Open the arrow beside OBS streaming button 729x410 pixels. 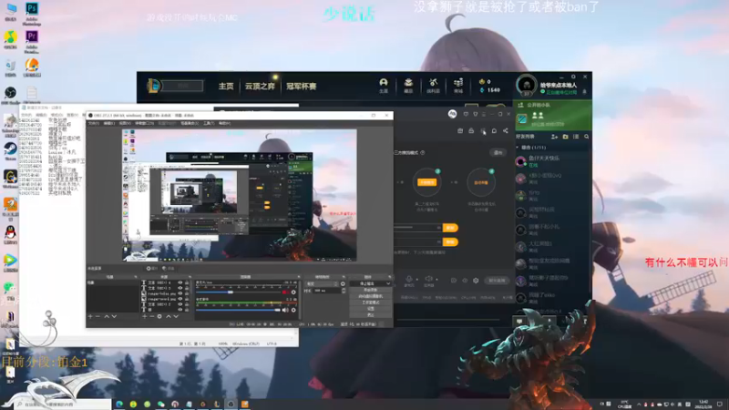388,283
